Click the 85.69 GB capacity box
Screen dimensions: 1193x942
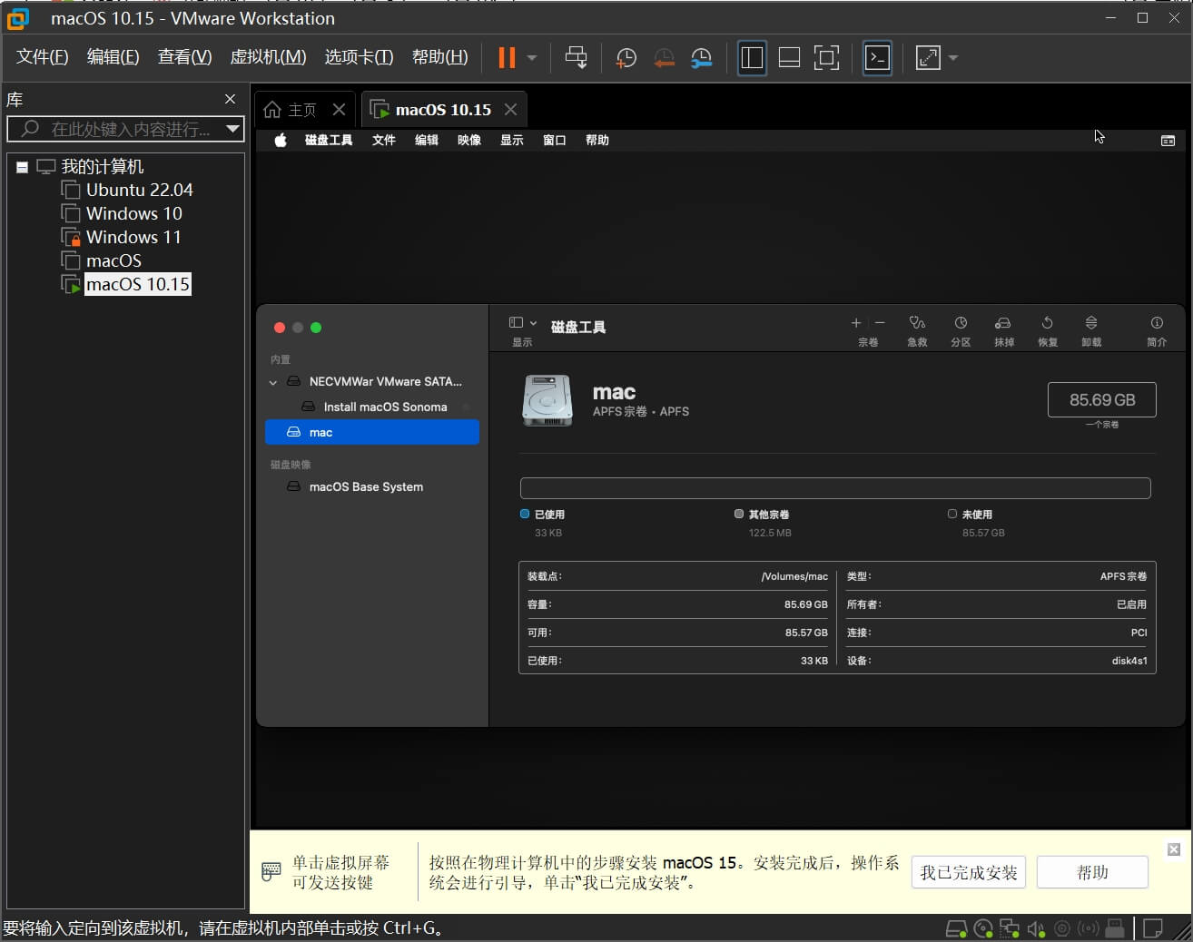[1101, 400]
